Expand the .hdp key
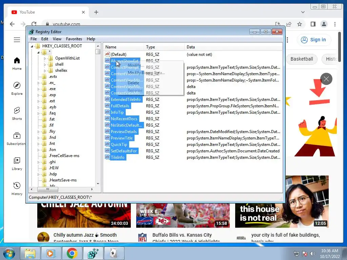347x260 pixels. [x=39, y=174]
